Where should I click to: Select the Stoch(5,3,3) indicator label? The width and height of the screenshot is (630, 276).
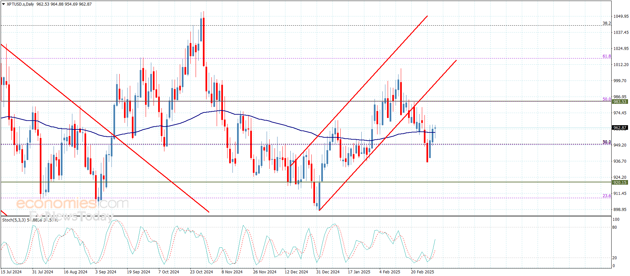14,220
